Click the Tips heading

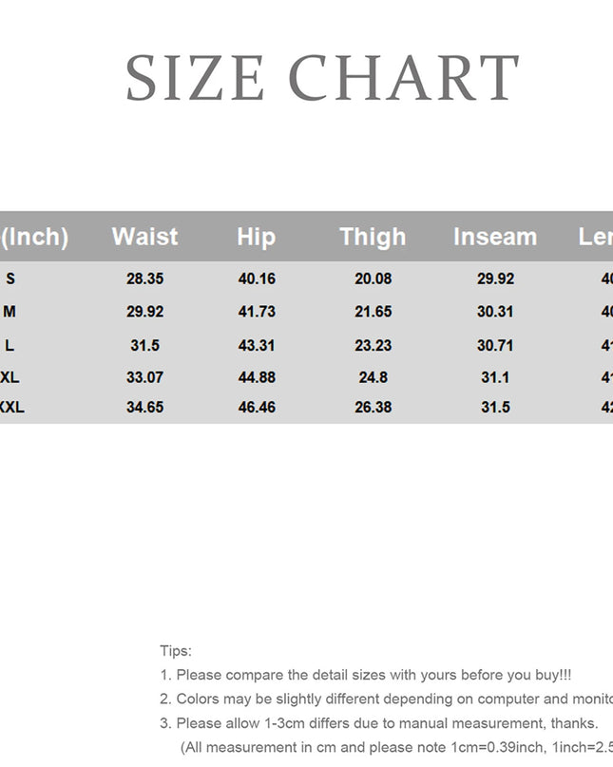[176, 651]
